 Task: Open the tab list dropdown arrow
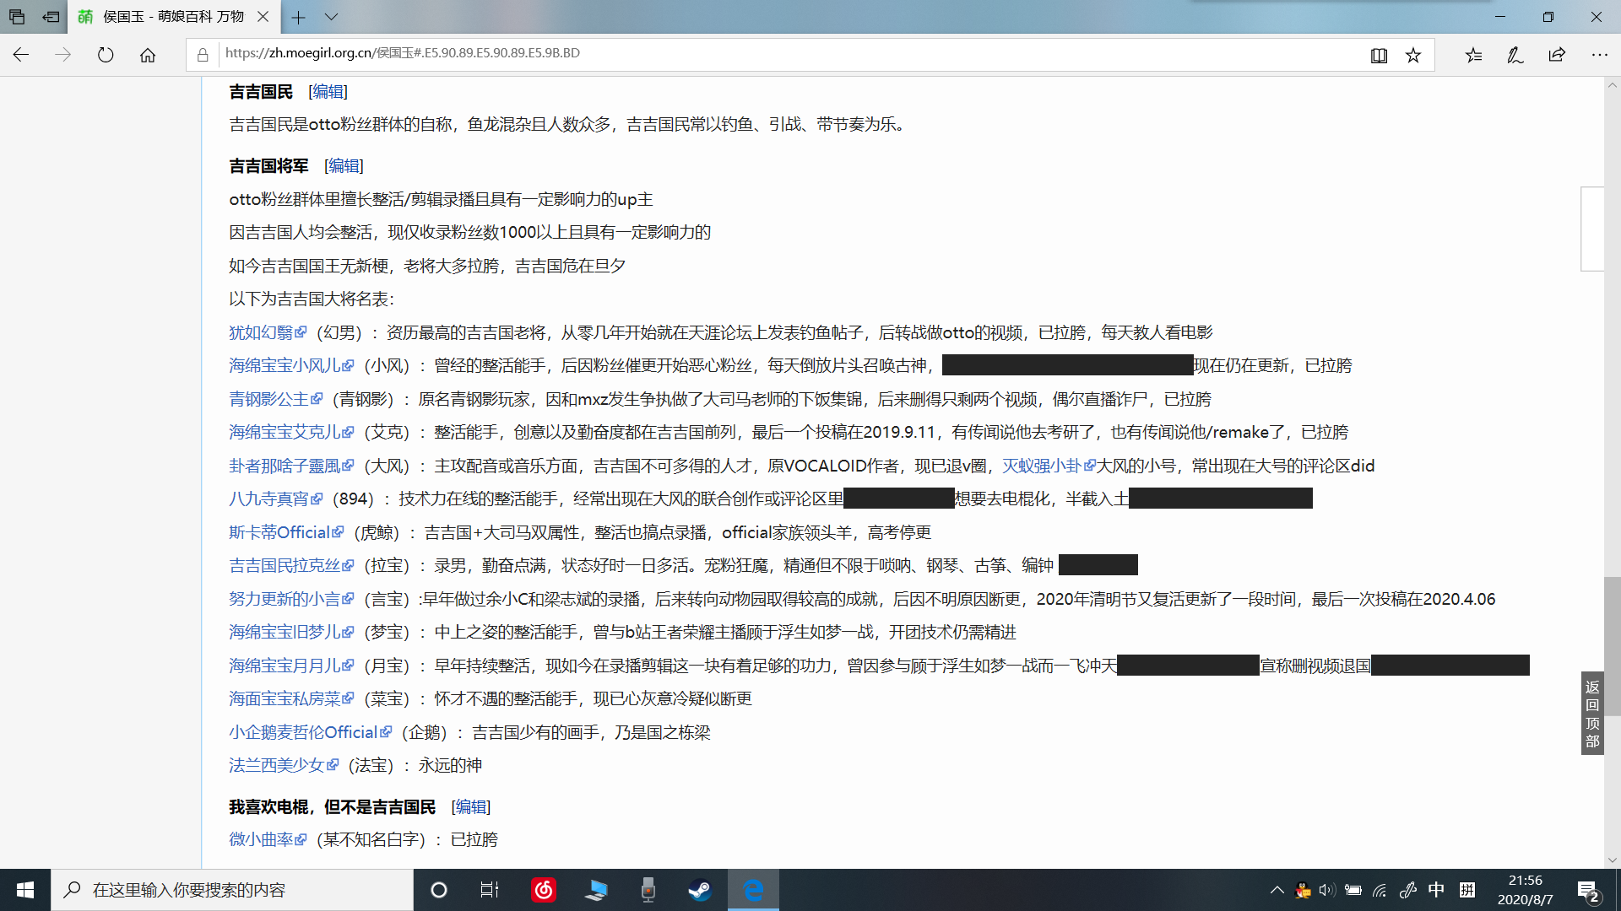pyautogui.click(x=333, y=17)
